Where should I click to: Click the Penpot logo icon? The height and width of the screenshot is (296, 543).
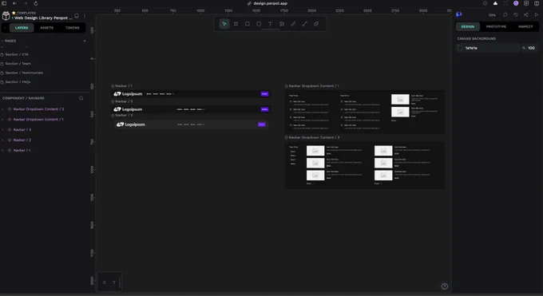pos(6,16)
